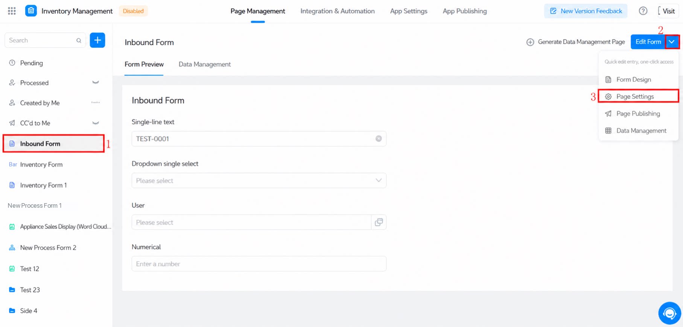Click the Numerical number input field
Screen dimensions: 683x327
tap(259, 264)
